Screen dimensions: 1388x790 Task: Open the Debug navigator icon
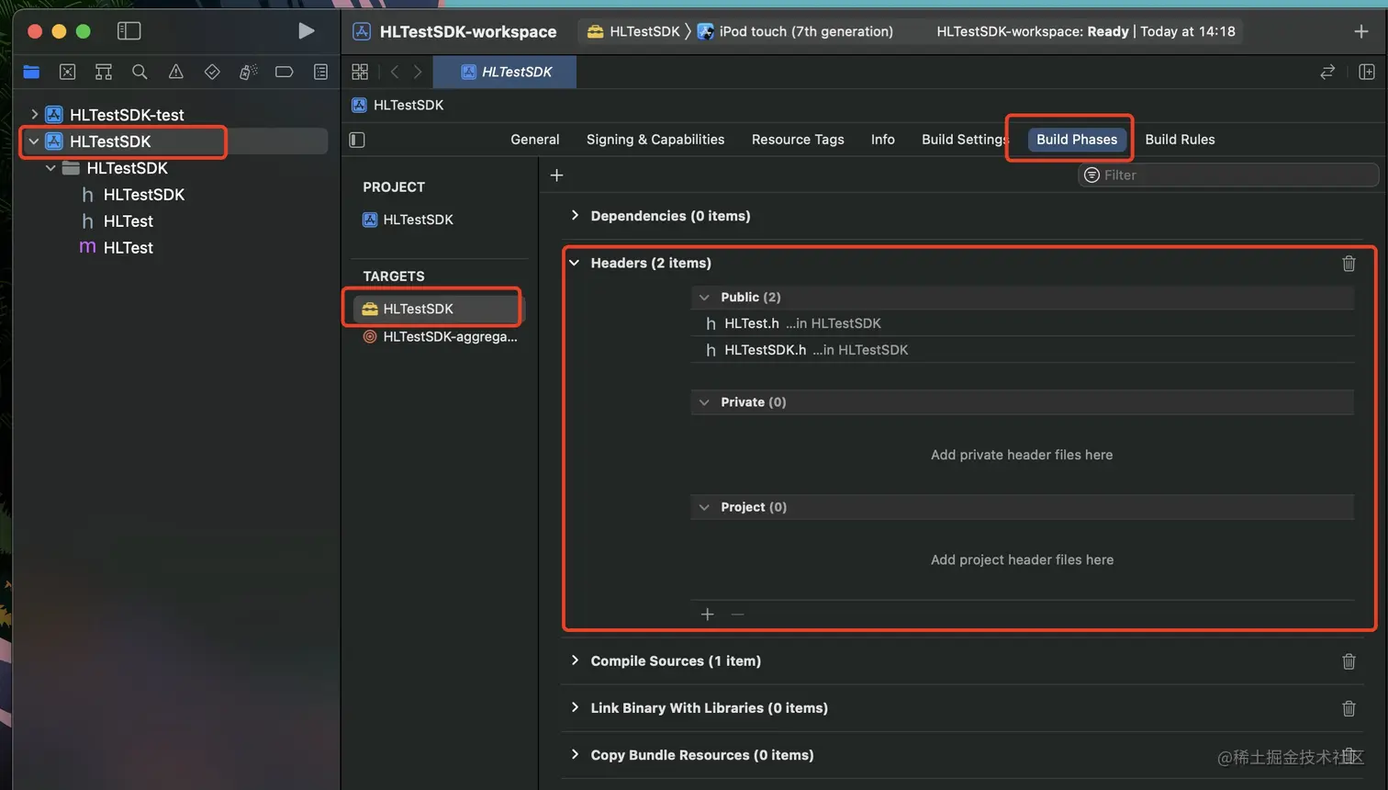pos(248,72)
